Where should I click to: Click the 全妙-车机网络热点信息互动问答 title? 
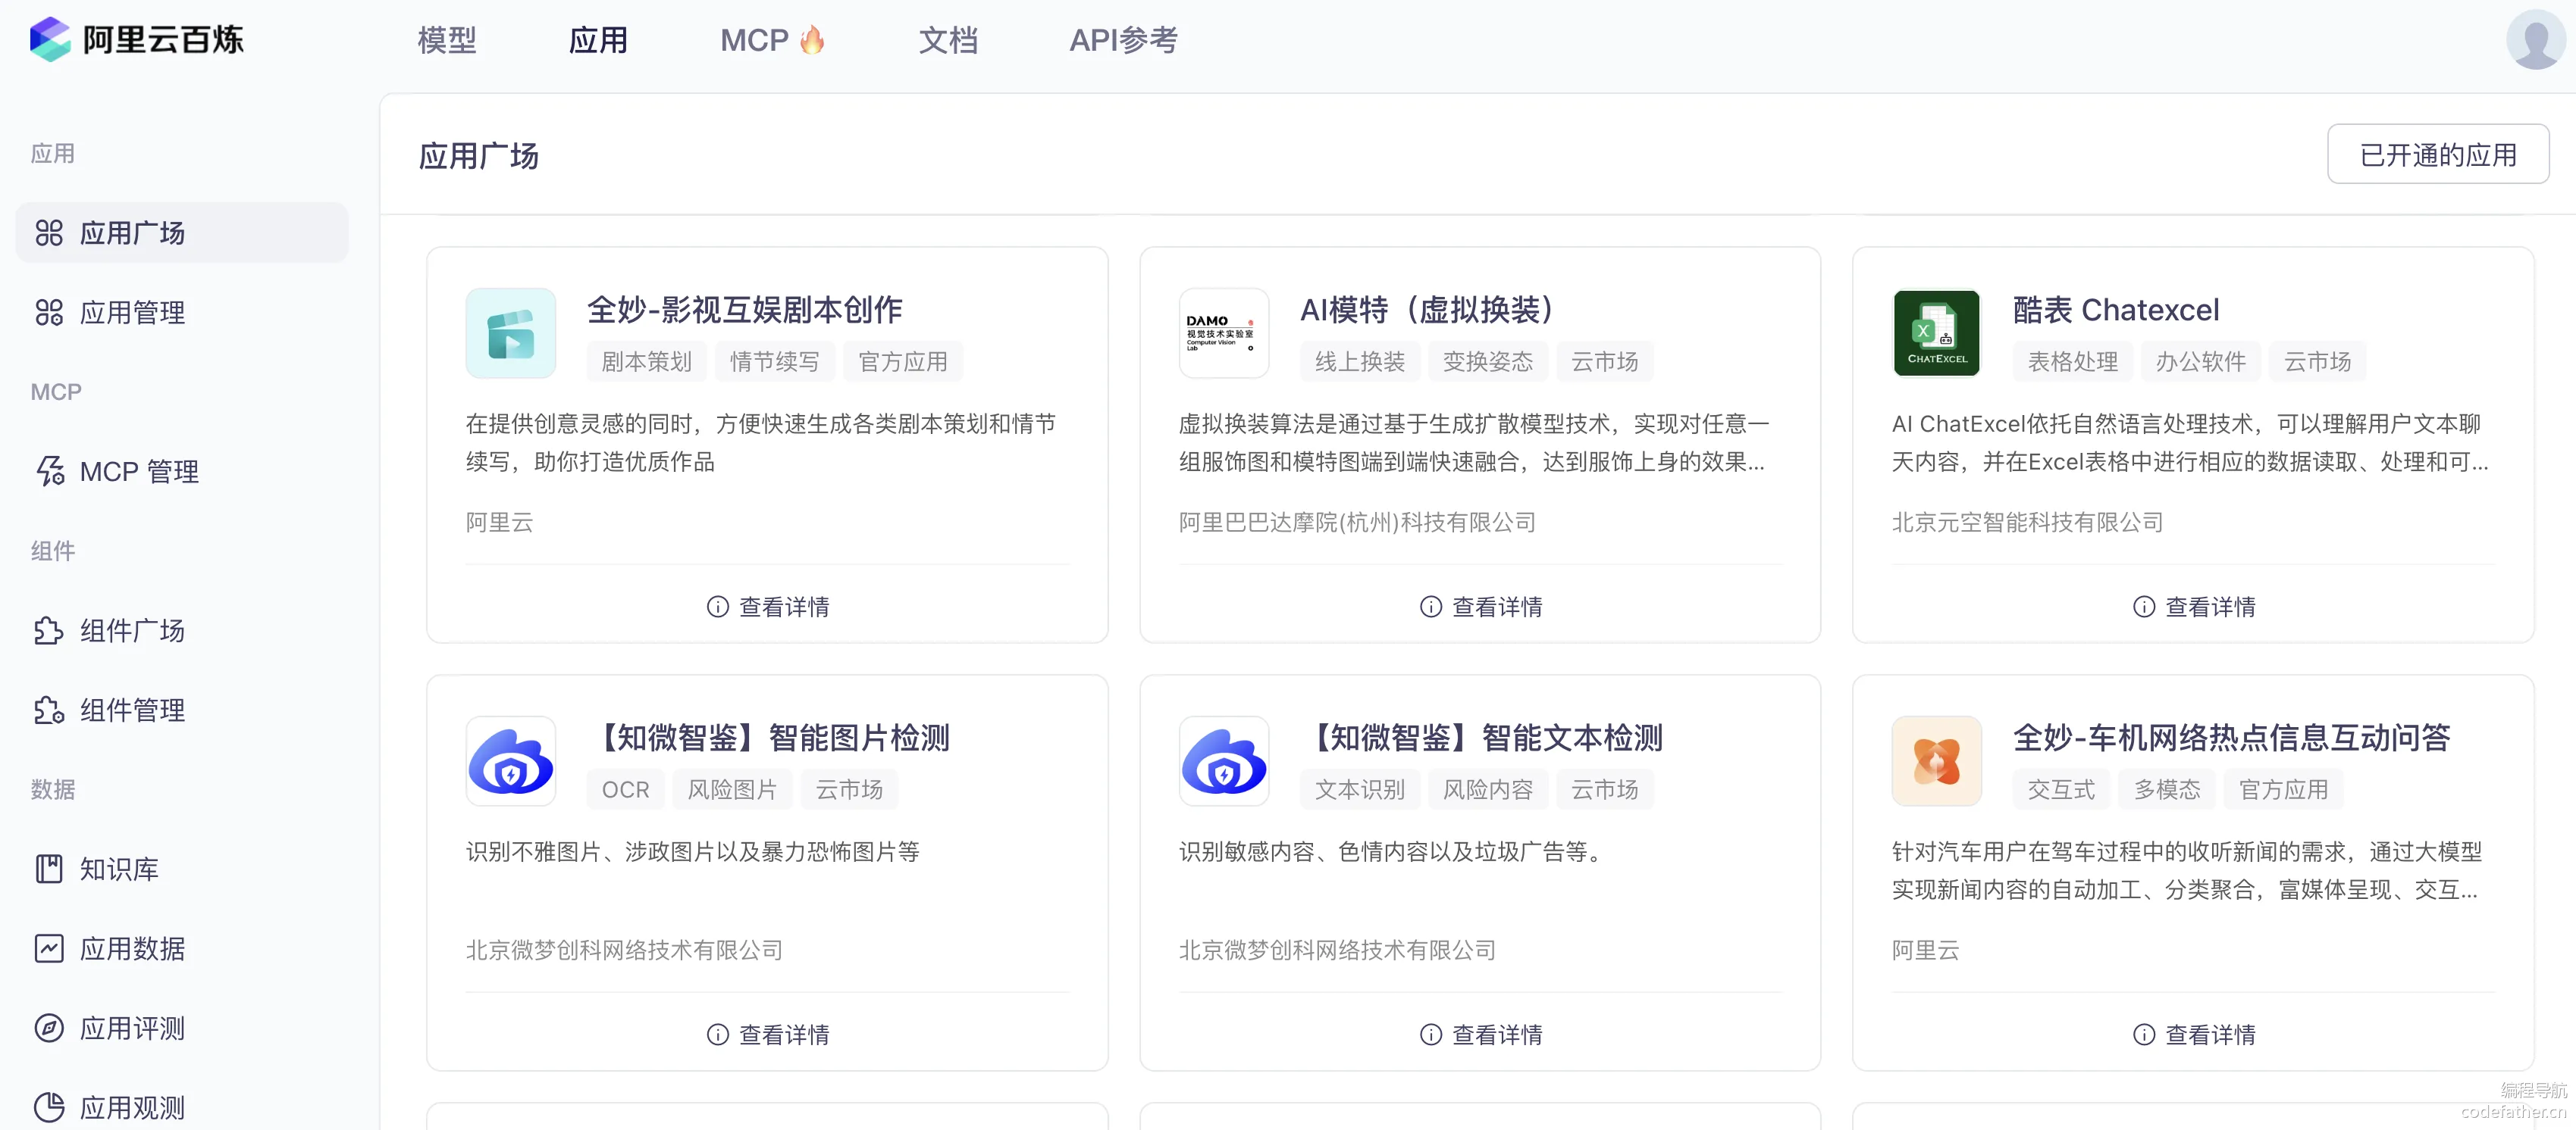(2232, 738)
